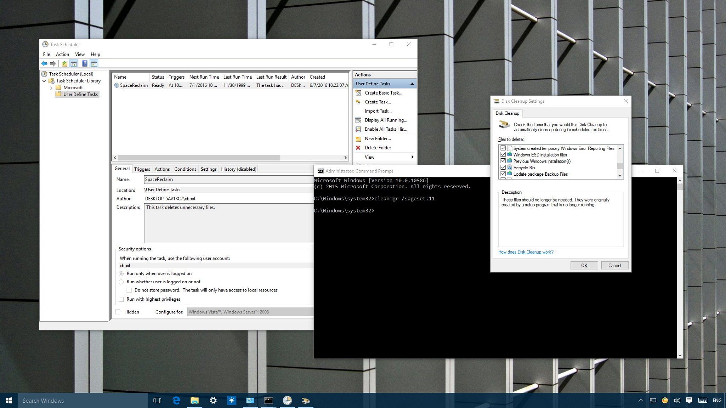Open Microsoft Edge from the taskbar
Screen dimensions: 726x408
[176, 400]
